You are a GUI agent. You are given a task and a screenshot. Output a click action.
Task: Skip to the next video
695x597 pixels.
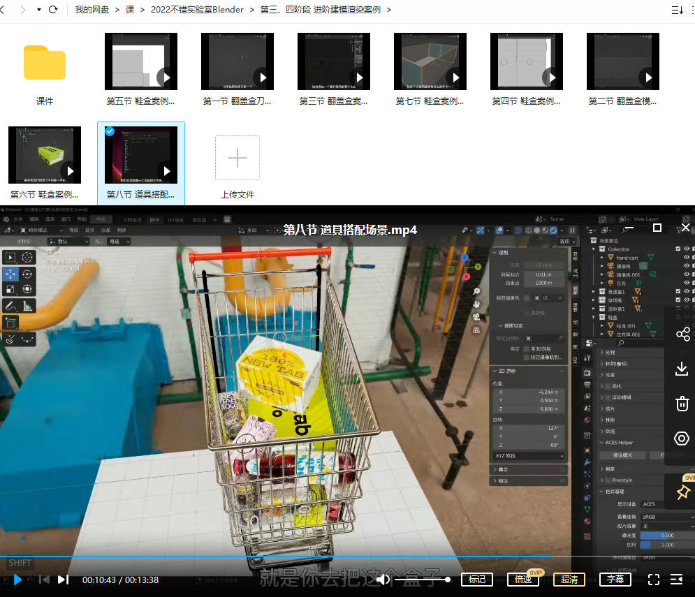(63, 580)
